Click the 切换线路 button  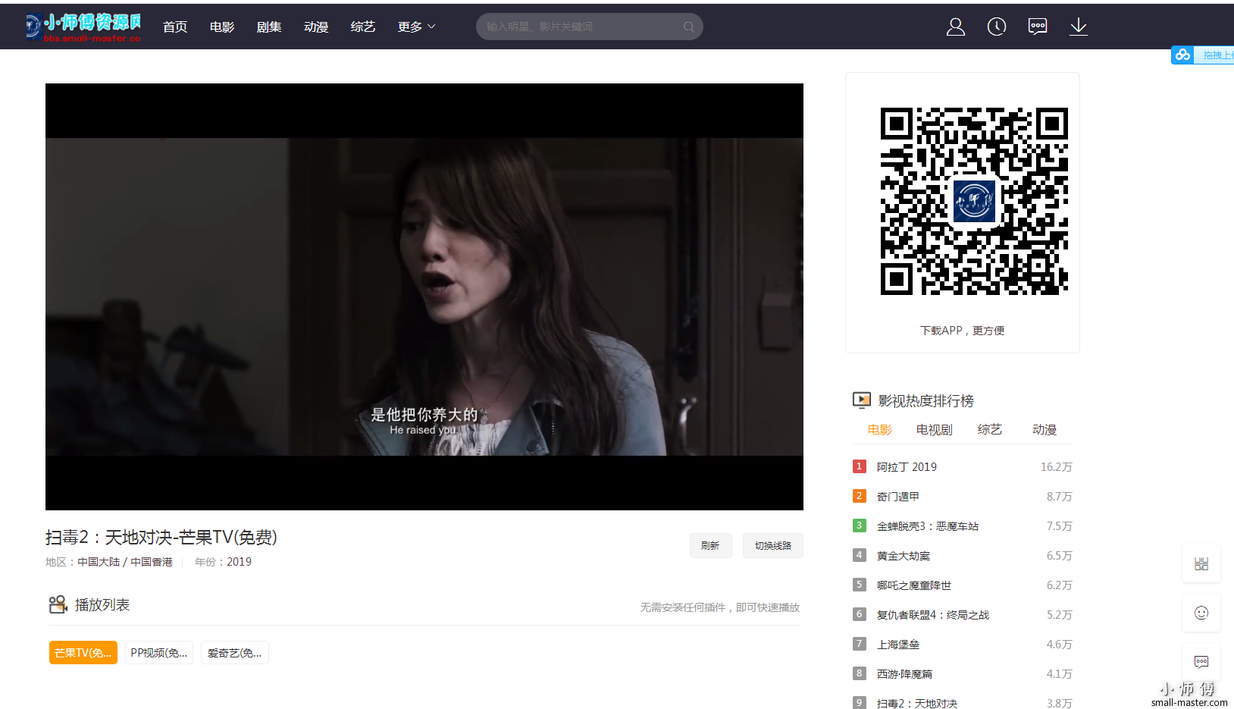pyautogui.click(x=772, y=546)
